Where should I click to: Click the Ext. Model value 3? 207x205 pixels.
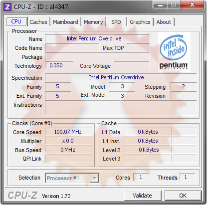(122, 96)
